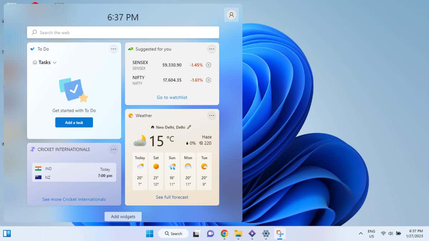Viewport: 429px width, 241px height.
Task: Open the widgets profile settings icon
Action: (231, 15)
